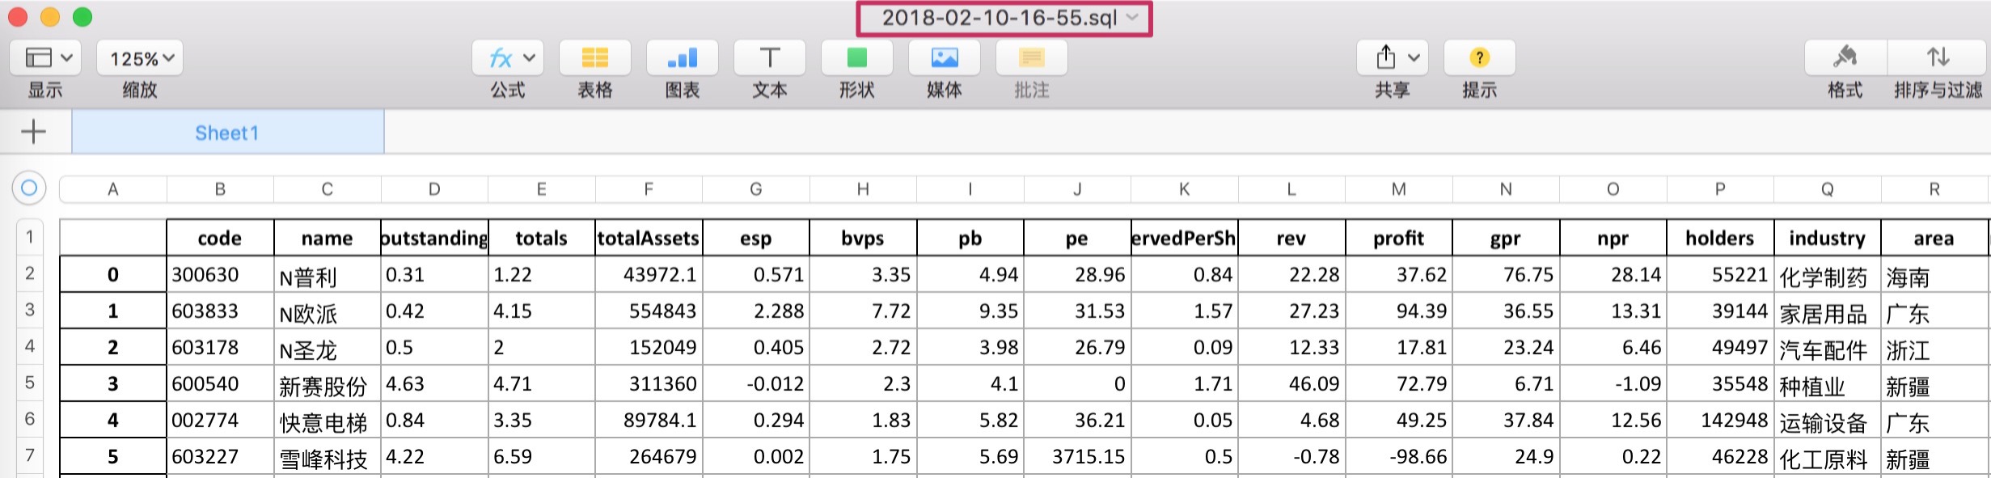The image size is (1991, 478).
Task: Select cell with value 43972.1
Action: pyautogui.click(x=649, y=274)
